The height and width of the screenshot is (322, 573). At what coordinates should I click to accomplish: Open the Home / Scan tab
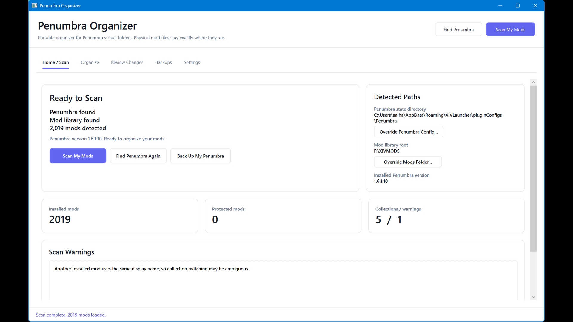click(56, 62)
